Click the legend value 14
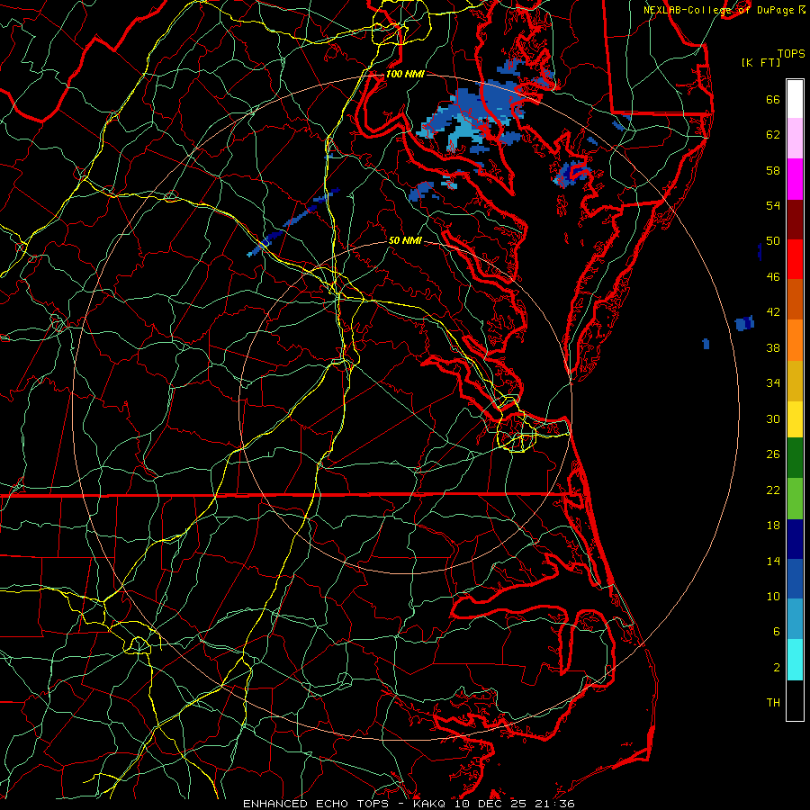The width and height of the screenshot is (810, 810). click(x=773, y=561)
